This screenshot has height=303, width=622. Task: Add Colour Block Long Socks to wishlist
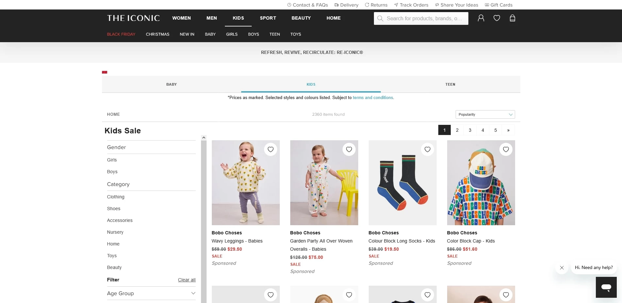tap(427, 149)
